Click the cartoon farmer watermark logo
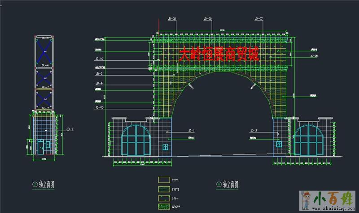 pyautogui.click(x=306, y=199)
